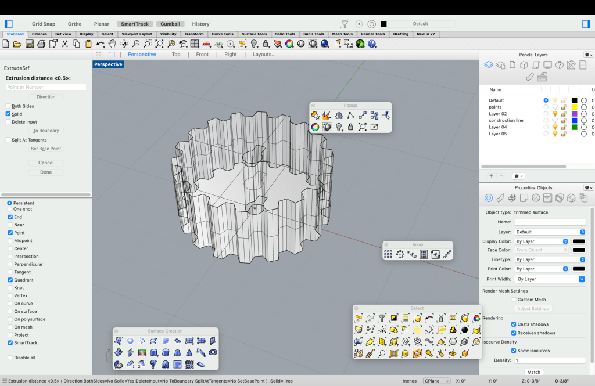
Task: Click the Explode icon in Popup
Action: tap(327, 116)
